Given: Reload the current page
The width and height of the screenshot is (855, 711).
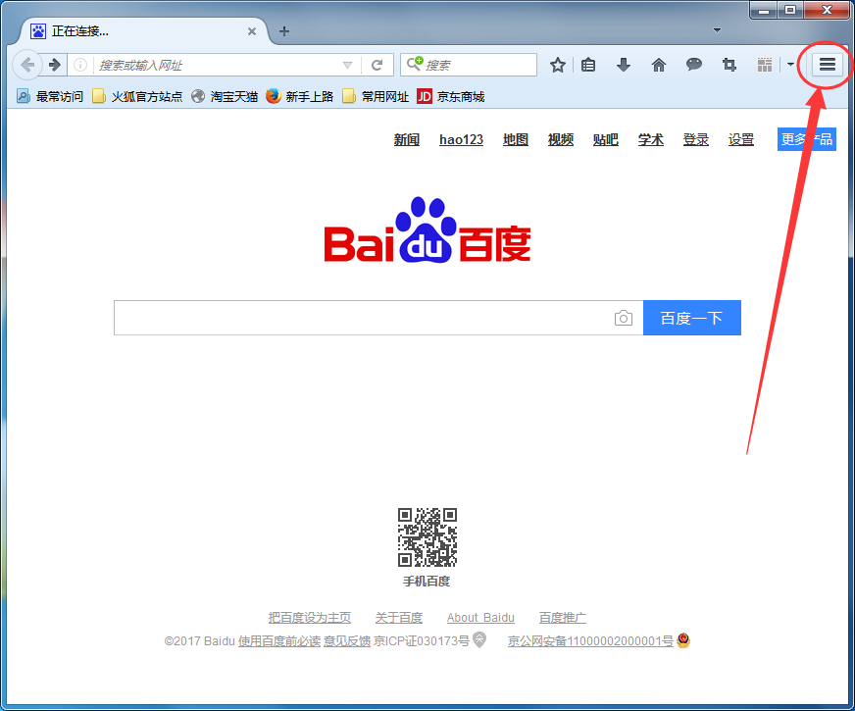Looking at the screenshot, I should (x=377, y=66).
